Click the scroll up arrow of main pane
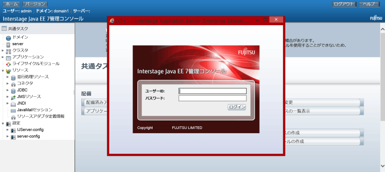Screen dimensions: 385x172 click(x=382, y=29)
